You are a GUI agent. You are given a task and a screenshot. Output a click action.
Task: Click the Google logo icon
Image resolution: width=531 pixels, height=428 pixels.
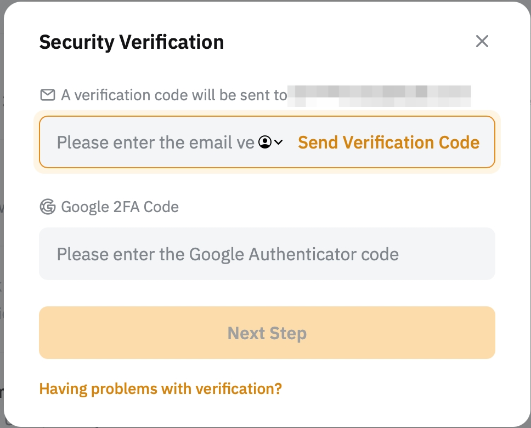point(48,207)
